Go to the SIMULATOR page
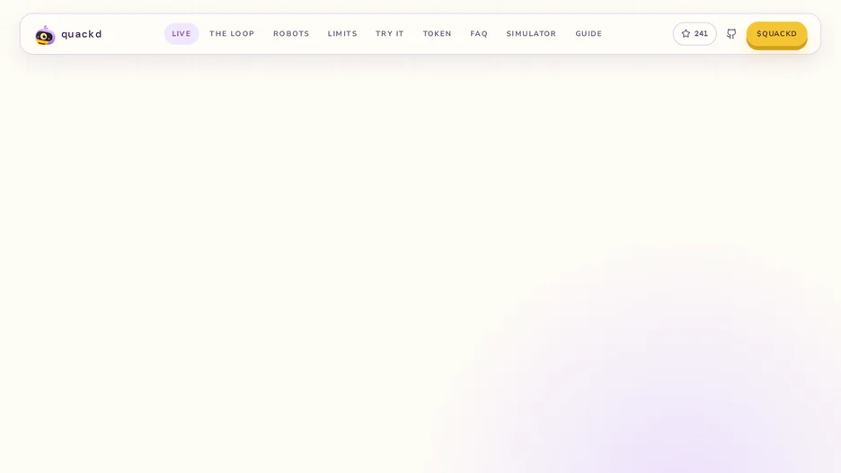Image resolution: width=841 pixels, height=473 pixels. 531,34
